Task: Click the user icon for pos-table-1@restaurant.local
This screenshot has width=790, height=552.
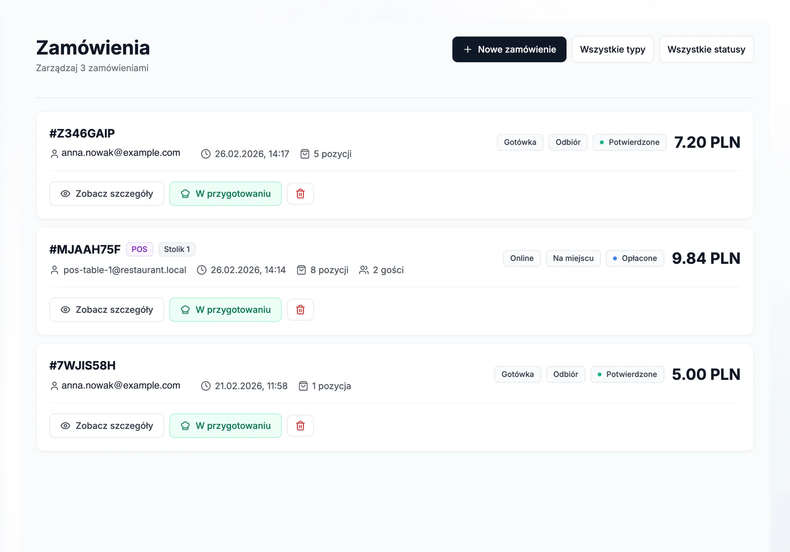Action: click(x=54, y=270)
